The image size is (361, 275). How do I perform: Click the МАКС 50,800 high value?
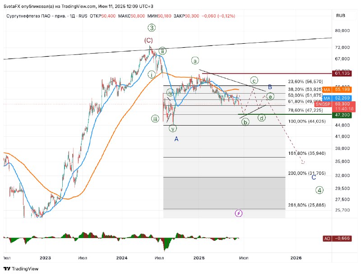131,16
